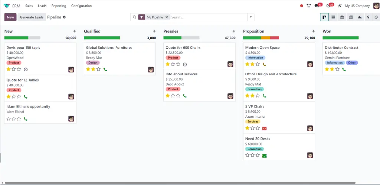Image resolution: width=380 pixels, height=185 pixels.
Task: Open the Reporting menu
Action: click(x=59, y=6)
